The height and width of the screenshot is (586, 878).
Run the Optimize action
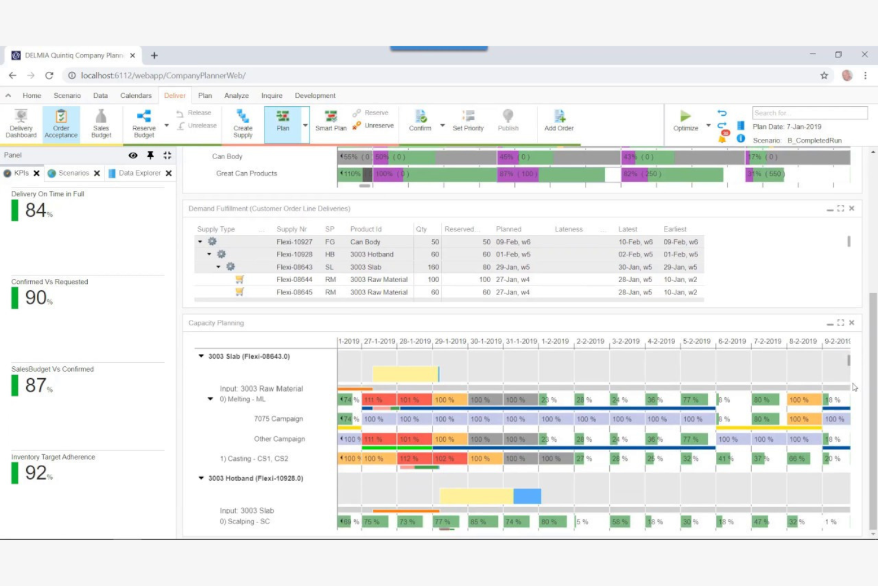pyautogui.click(x=686, y=121)
